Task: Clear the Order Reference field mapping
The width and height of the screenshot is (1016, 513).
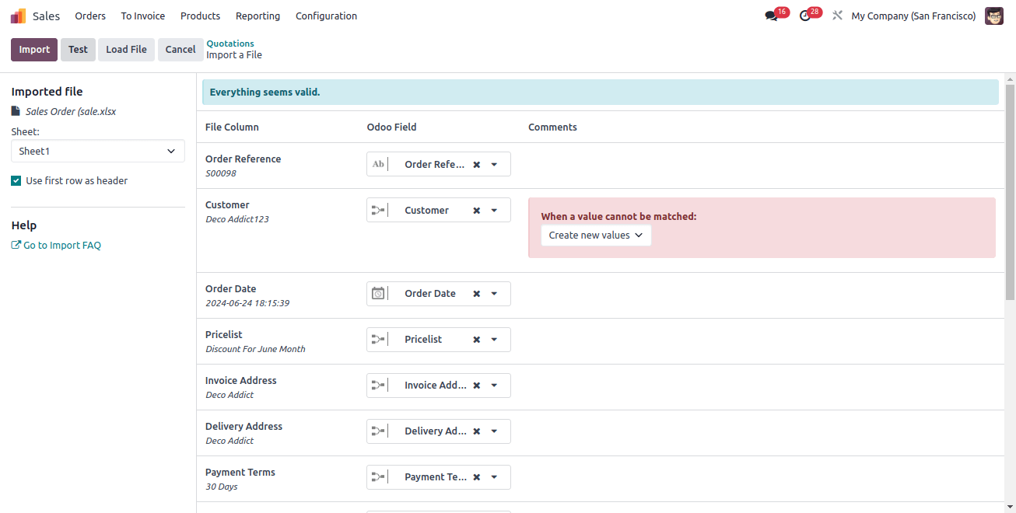Action: 477,165
